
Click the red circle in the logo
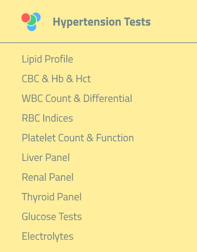pos(26,18)
